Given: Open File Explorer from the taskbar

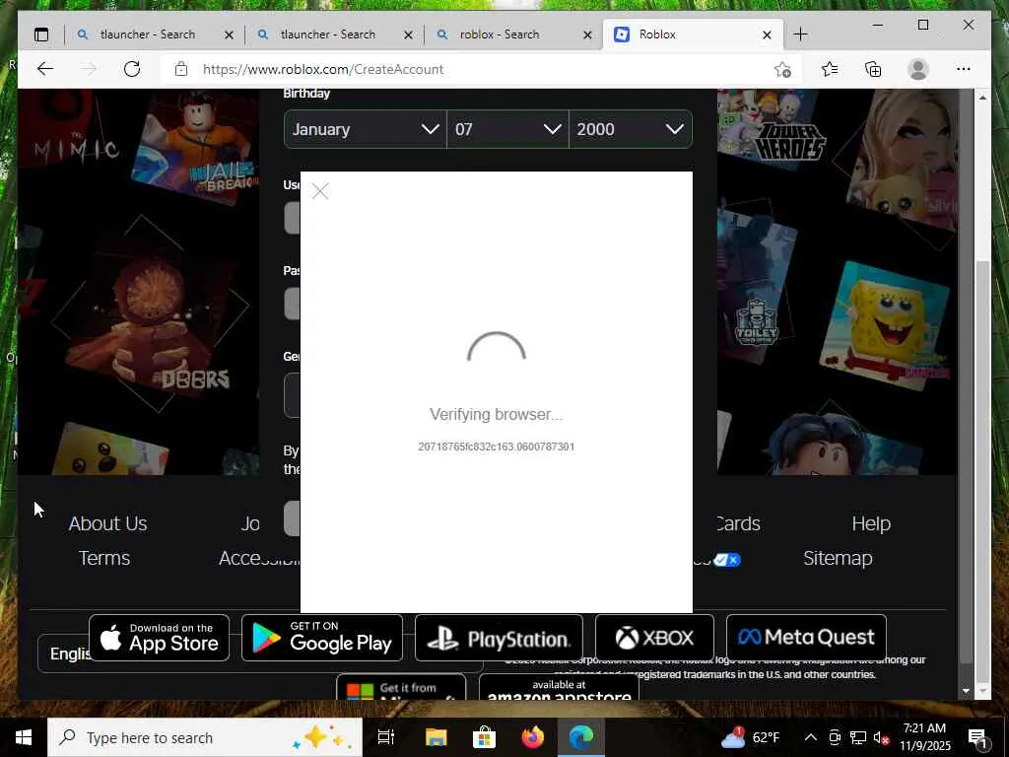Looking at the screenshot, I should (x=436, y=737).
